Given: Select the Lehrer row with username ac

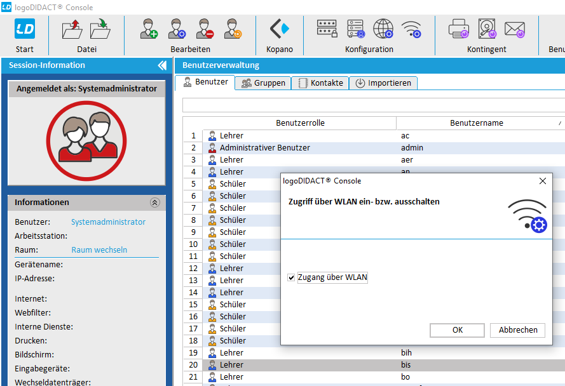Looking at the screenshot, I should point(374,136).
